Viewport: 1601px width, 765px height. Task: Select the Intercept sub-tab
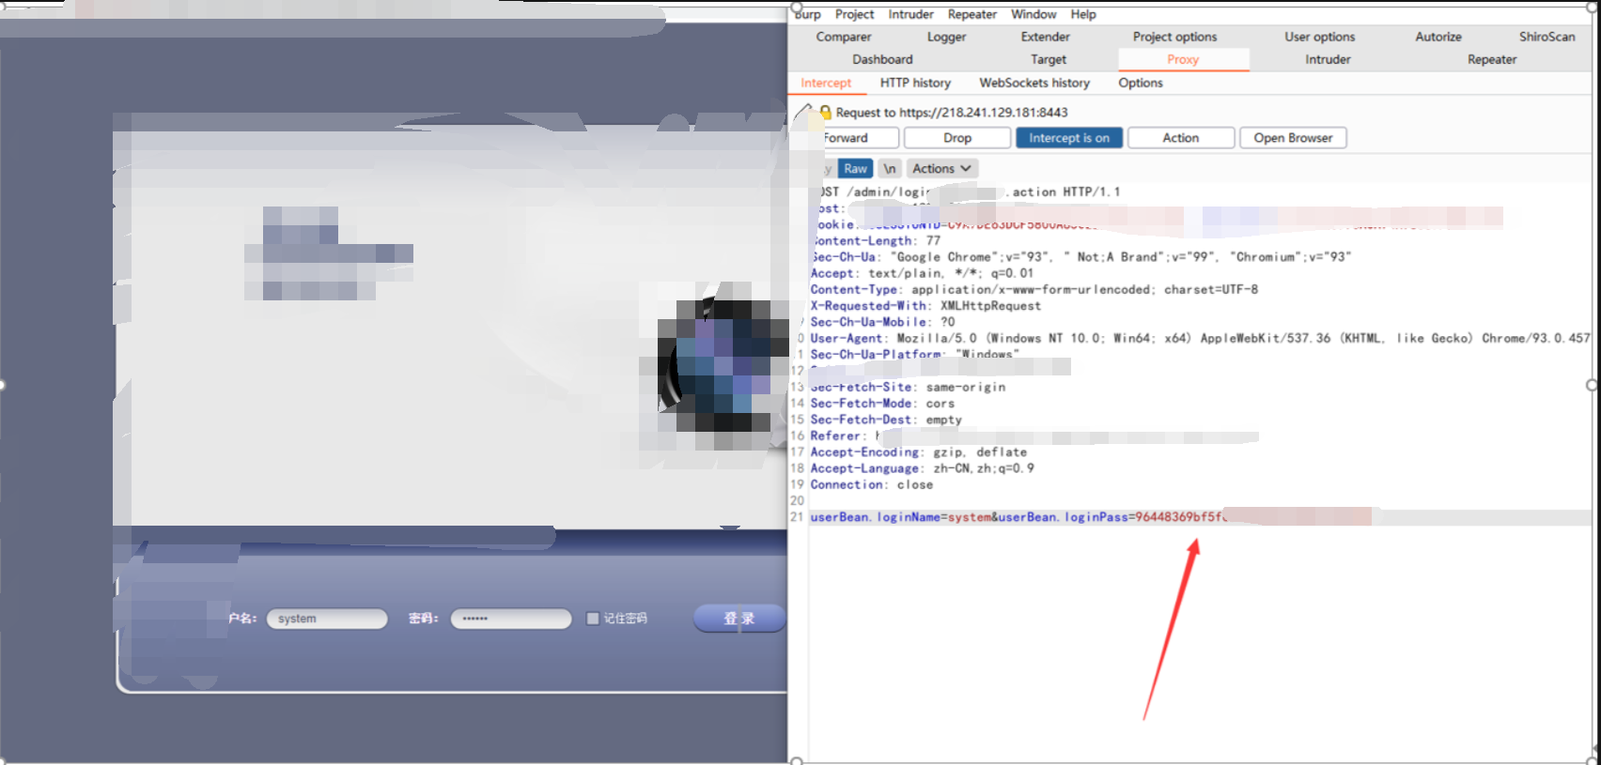point(826,83)
